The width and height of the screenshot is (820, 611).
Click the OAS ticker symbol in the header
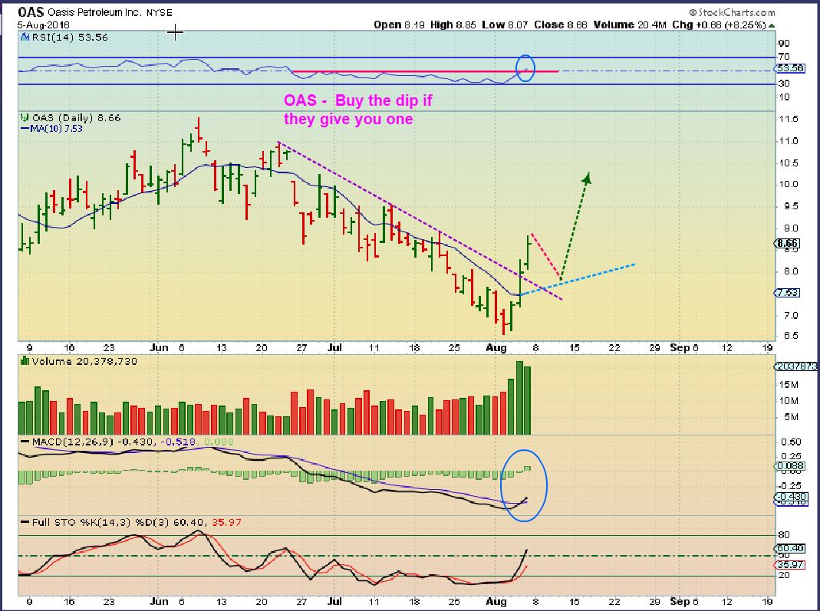(31, 12)
